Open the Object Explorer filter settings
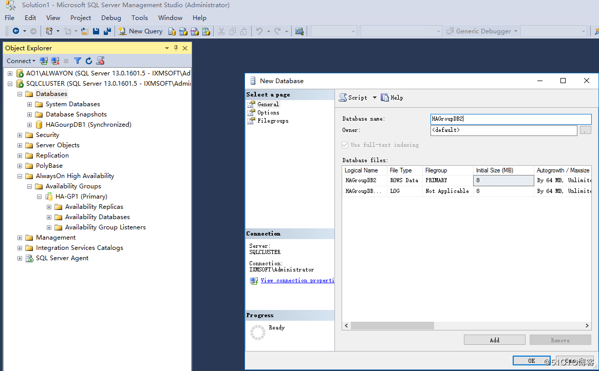The image size is (599, 371). point(77,61)
